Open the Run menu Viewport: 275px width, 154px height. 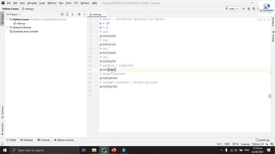61,3
